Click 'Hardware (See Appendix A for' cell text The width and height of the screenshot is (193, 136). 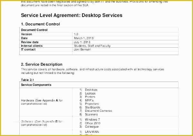click(42, 100)
